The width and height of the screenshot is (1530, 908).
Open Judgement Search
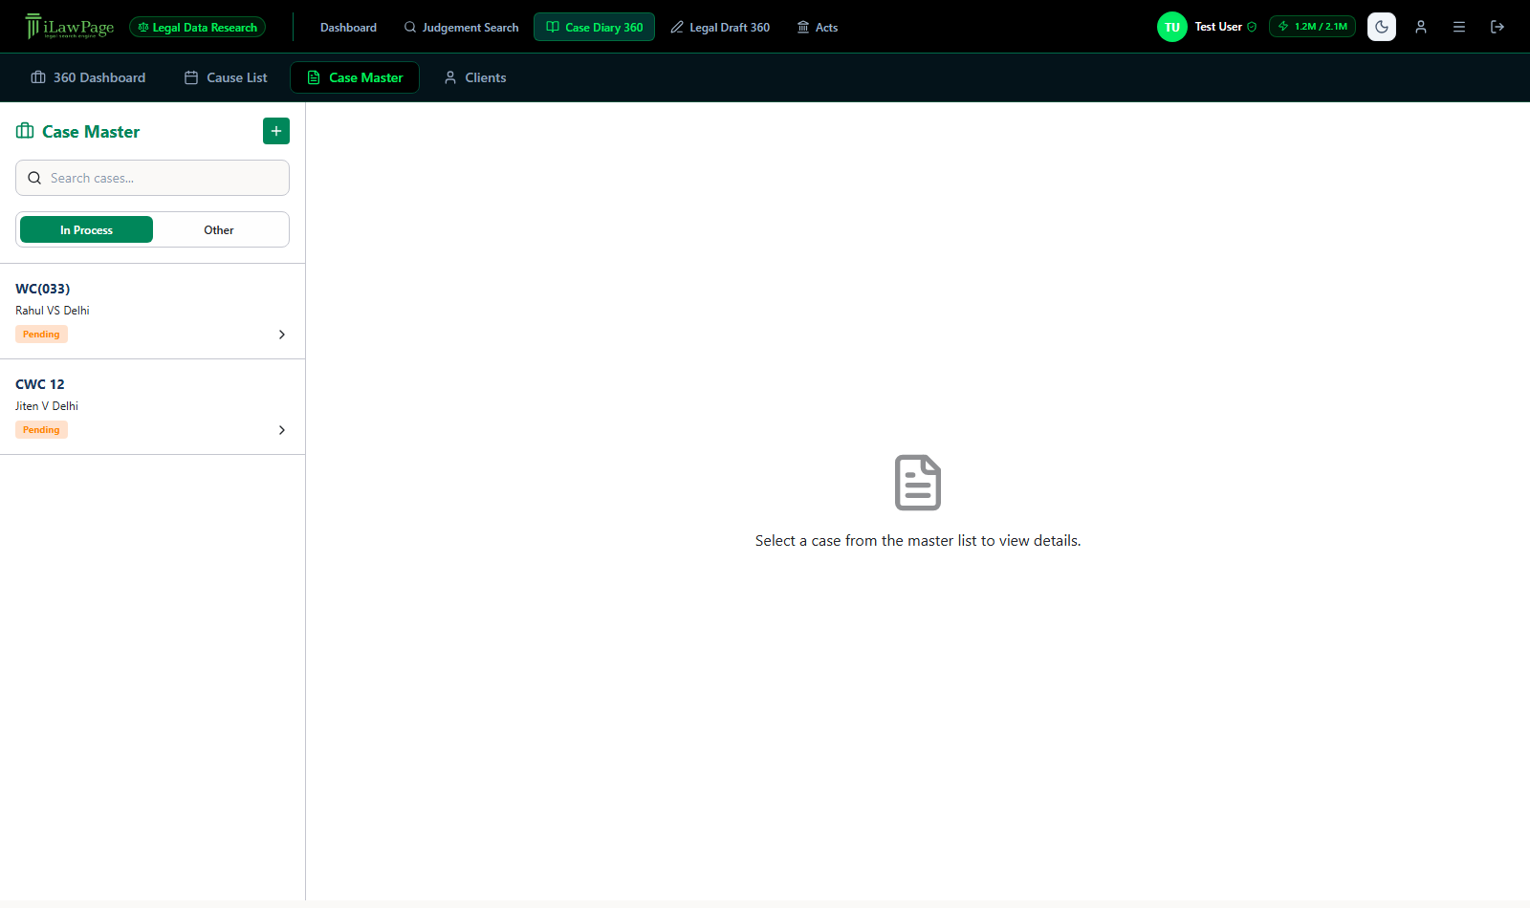tap(462, 28)
